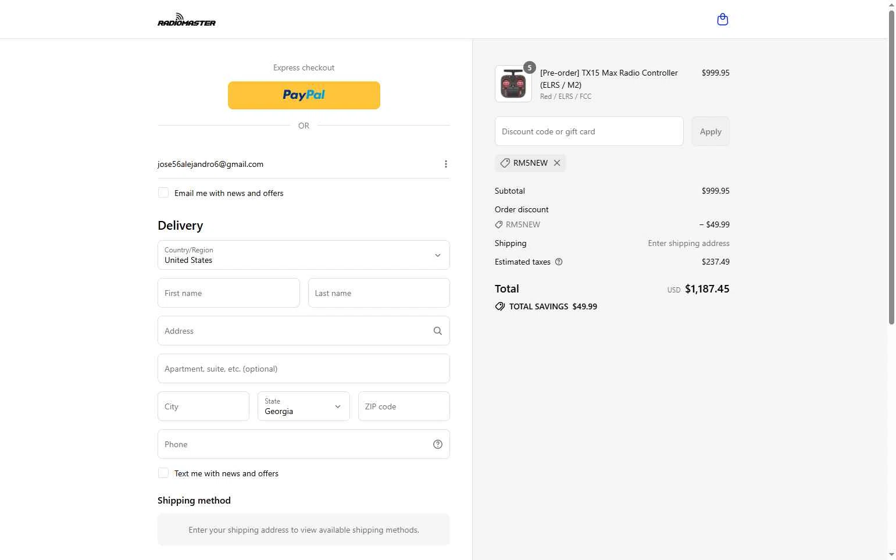Click the total savings tag icon
The height and width of the screenshot is (560, 896).
click(x=500, y=306)
